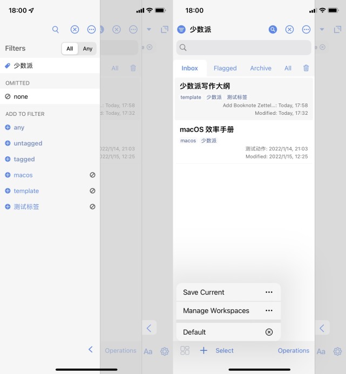
Task: Open more options ellipsis in Filters panel
Action: coord(91,30)
